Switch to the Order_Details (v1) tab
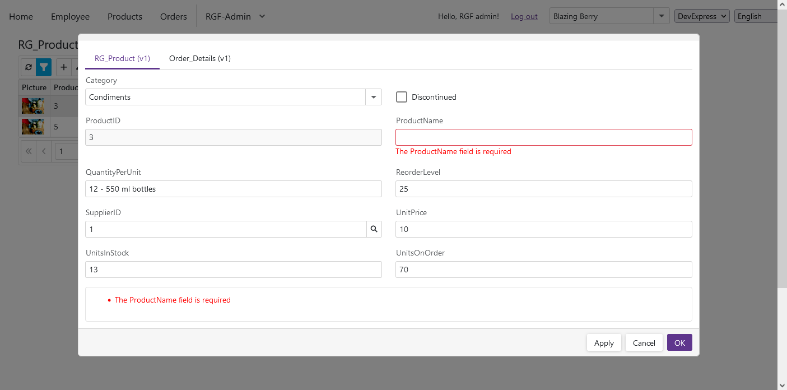This screenshot has width=787, height=390. tap(200, 58)
